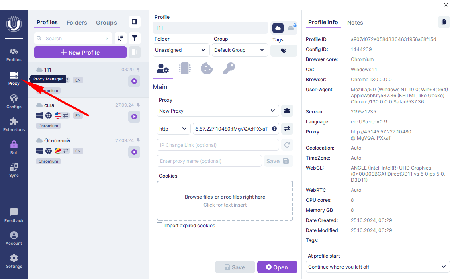Viewport: 454px width, 279px height.
Task: Click the filter profiles funnel icon
Action: point(135,38)
